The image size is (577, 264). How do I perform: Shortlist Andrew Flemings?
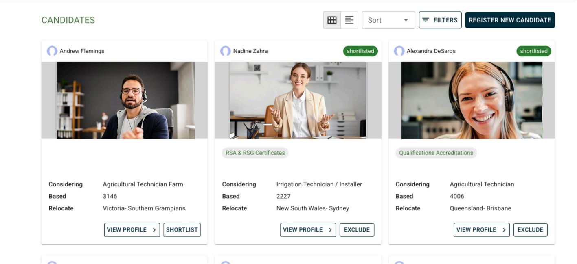182,230
